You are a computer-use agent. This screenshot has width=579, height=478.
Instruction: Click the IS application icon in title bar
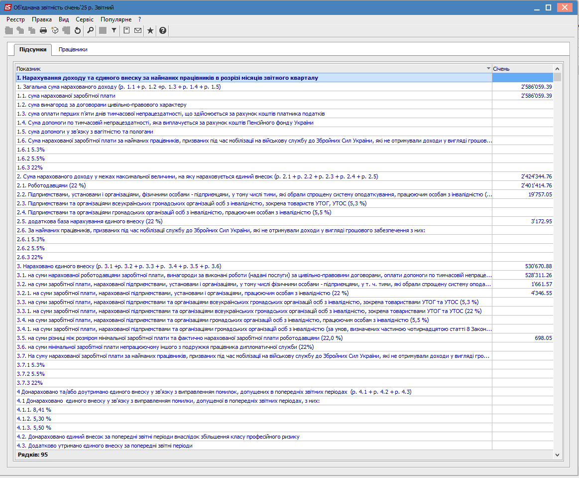(x=8, y=7)
